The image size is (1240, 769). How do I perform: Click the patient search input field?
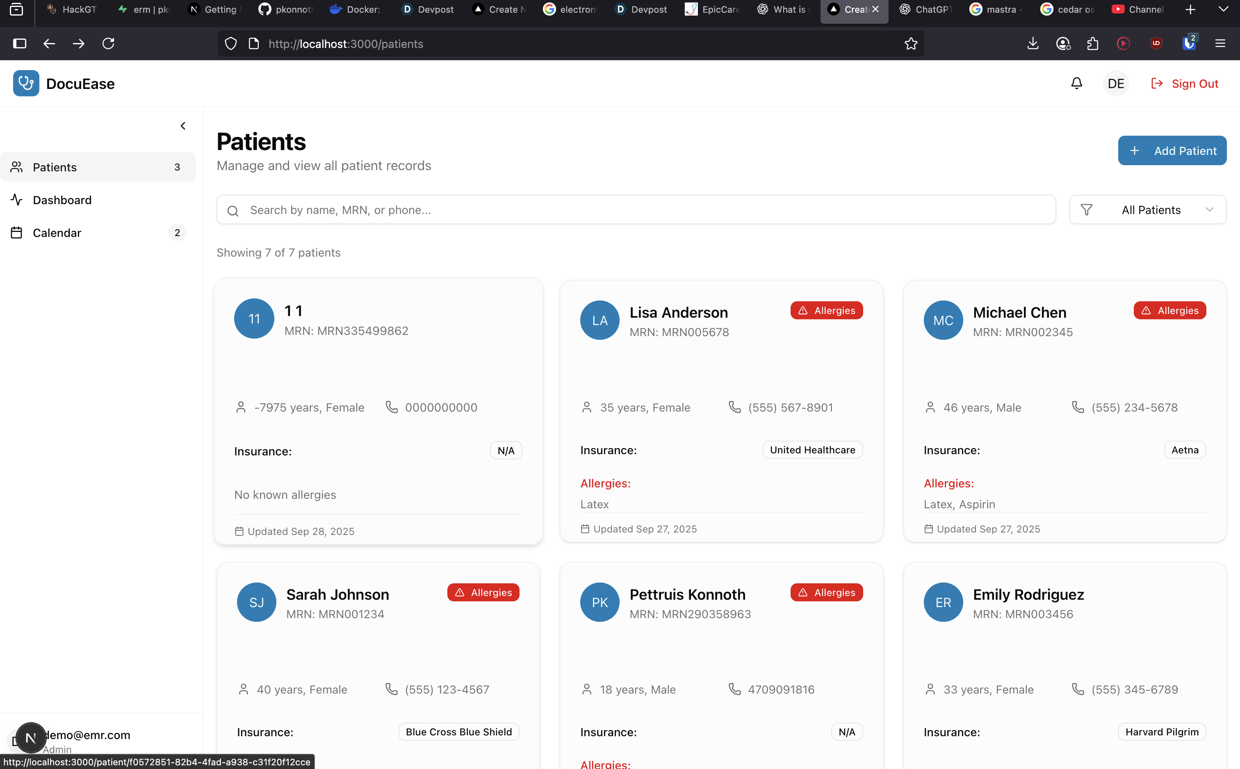636,209
